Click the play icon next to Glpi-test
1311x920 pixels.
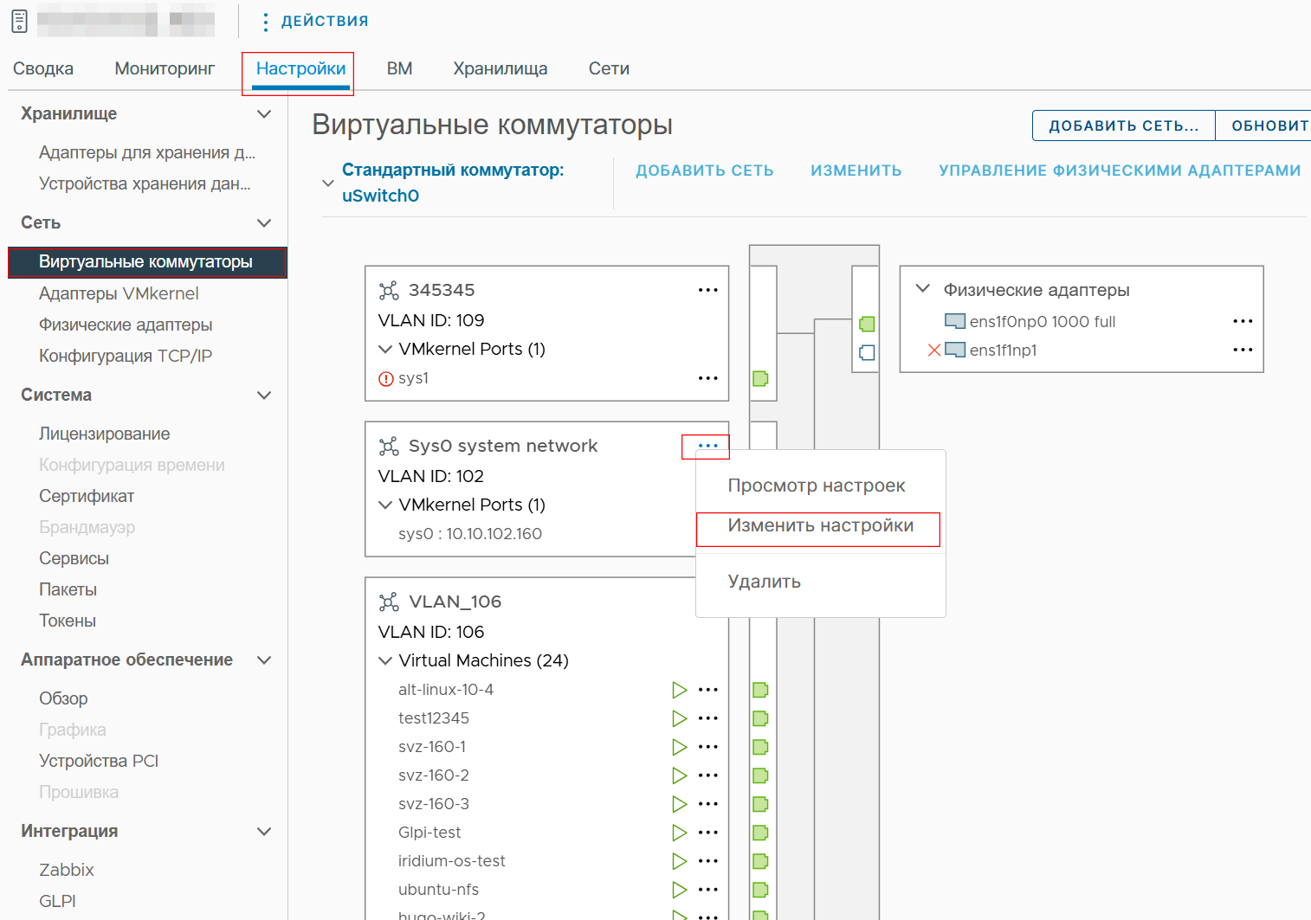coord(680,833)
